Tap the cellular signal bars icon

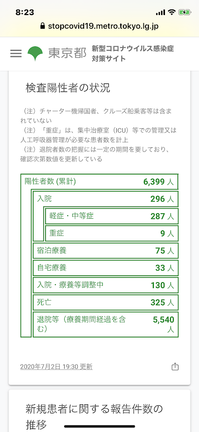[x=160, y=13]
